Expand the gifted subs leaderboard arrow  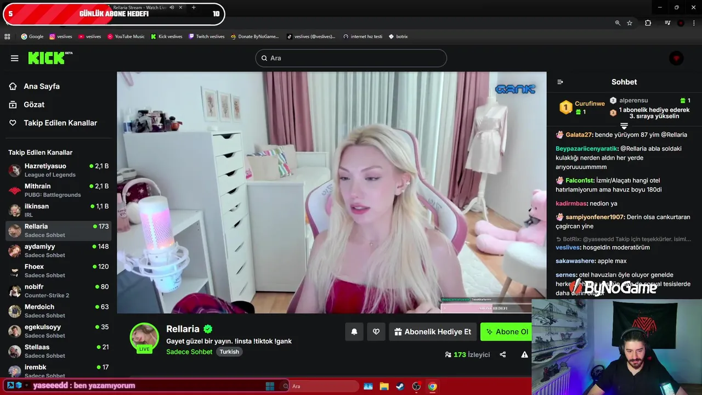[x=624, y=126]
